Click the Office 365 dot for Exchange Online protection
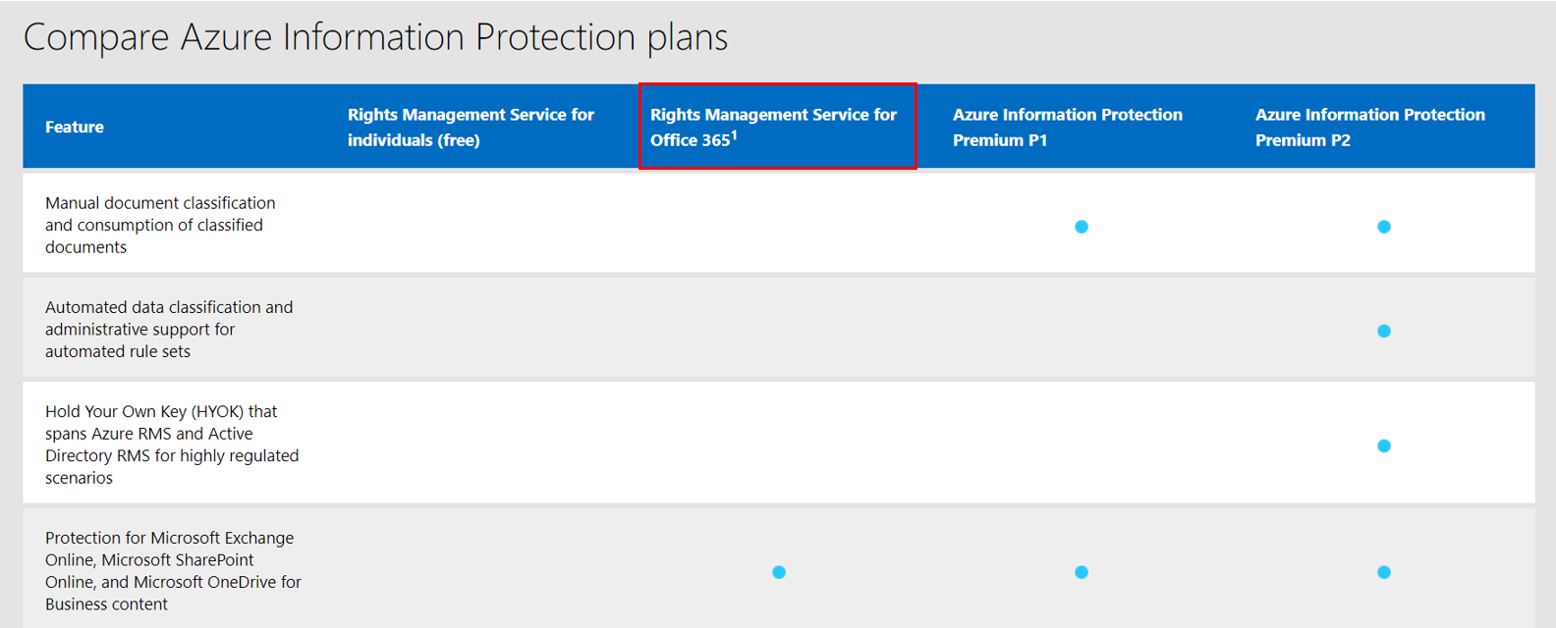1556x628 pixels. [778, 572]
